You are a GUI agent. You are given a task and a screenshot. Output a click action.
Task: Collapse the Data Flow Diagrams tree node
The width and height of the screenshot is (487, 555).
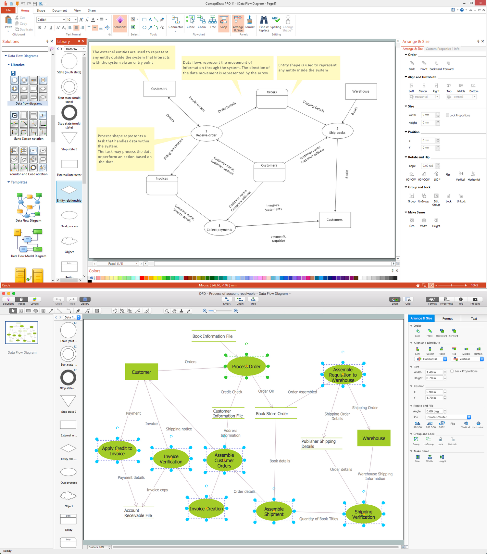[6, 56]
